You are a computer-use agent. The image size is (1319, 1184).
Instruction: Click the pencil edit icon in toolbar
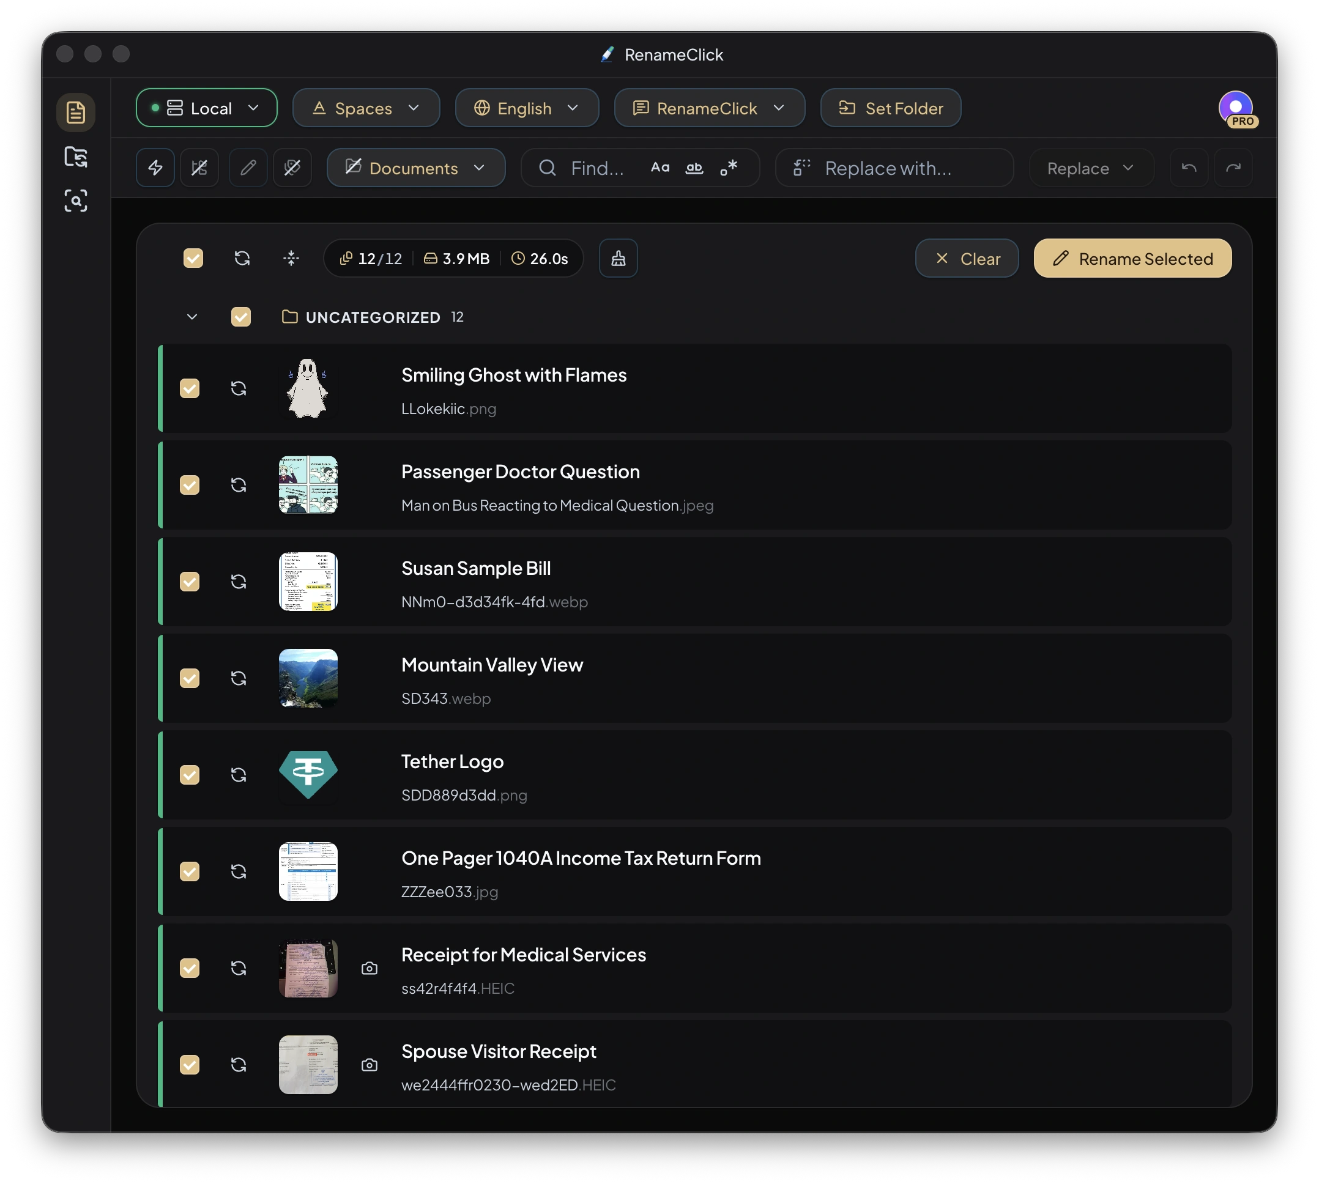pyautogui.click(x=248, y=168)
